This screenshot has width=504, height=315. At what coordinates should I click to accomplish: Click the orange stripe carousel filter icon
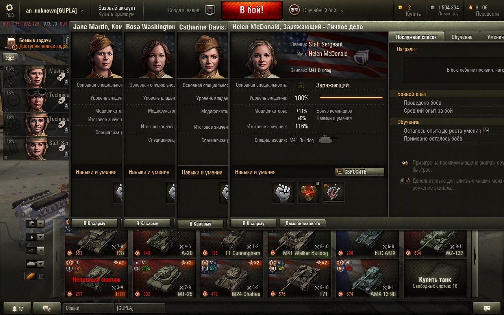point(30,276)
